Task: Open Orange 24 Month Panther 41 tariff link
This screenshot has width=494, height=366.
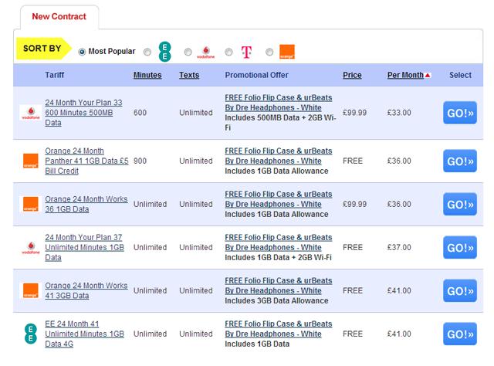Action: (86, 161)
